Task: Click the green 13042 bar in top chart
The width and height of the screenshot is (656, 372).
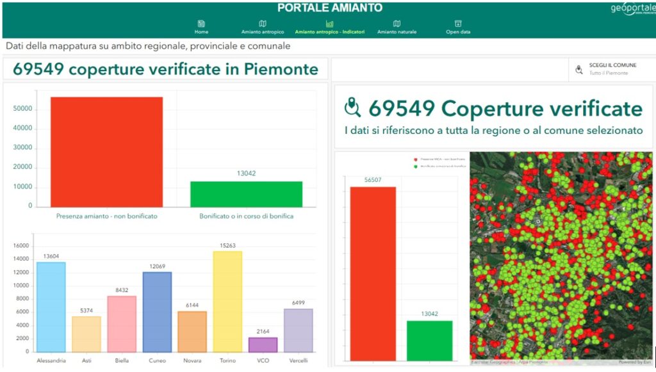Action: coord(246,195)
